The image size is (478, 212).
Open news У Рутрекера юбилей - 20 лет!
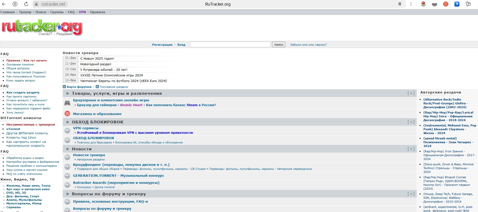click(x=104, y=70)
